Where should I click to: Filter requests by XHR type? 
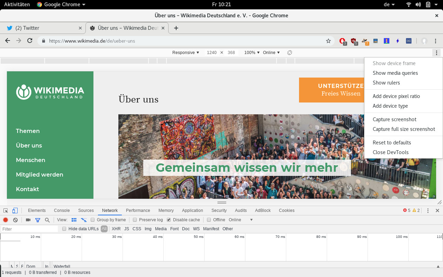tap(116, 229)
